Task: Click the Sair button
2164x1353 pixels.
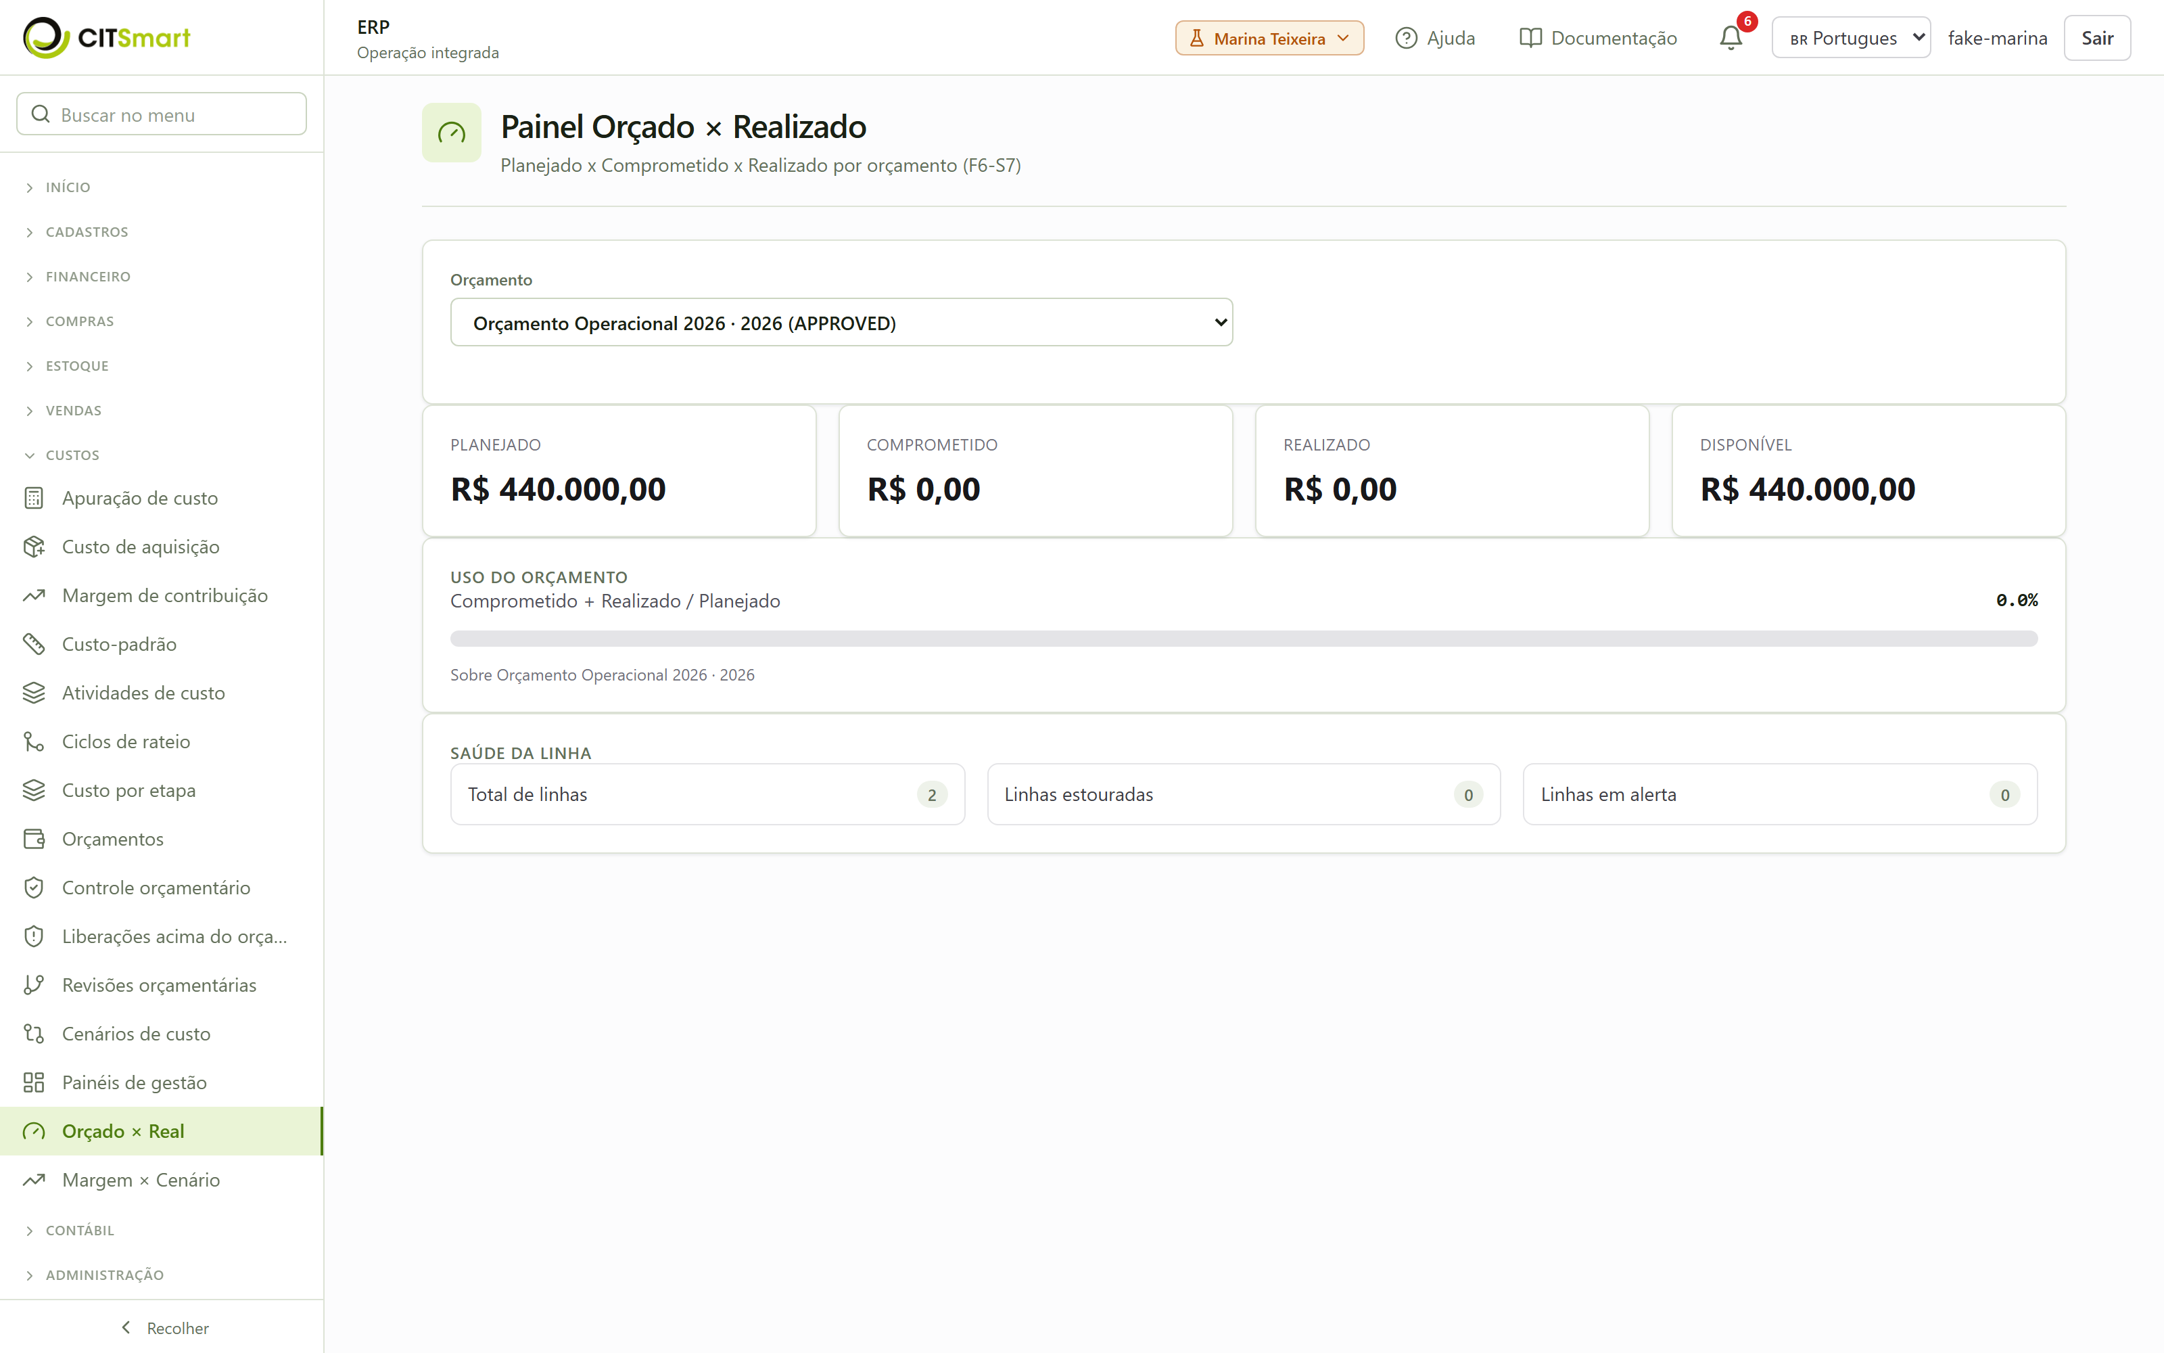Action: [2097, 39]
